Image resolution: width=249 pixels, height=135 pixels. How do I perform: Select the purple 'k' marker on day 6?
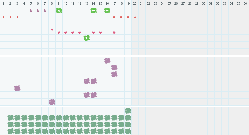(38, 10)
